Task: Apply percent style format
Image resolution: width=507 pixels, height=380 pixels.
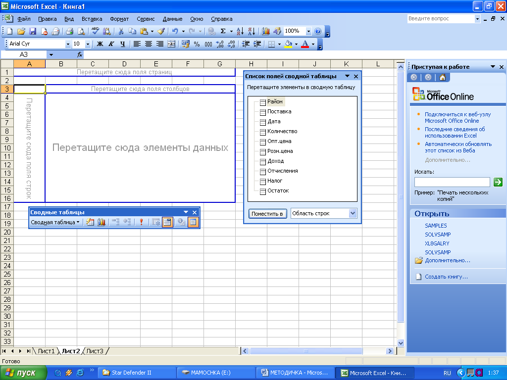Action: point(197,44)
